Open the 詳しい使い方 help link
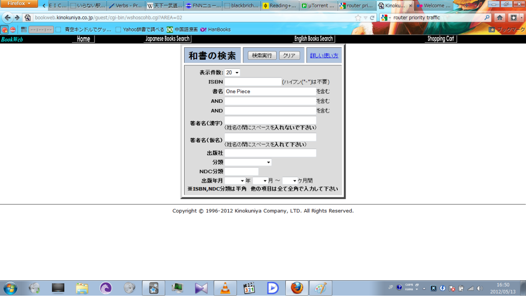 coord(325,55)
